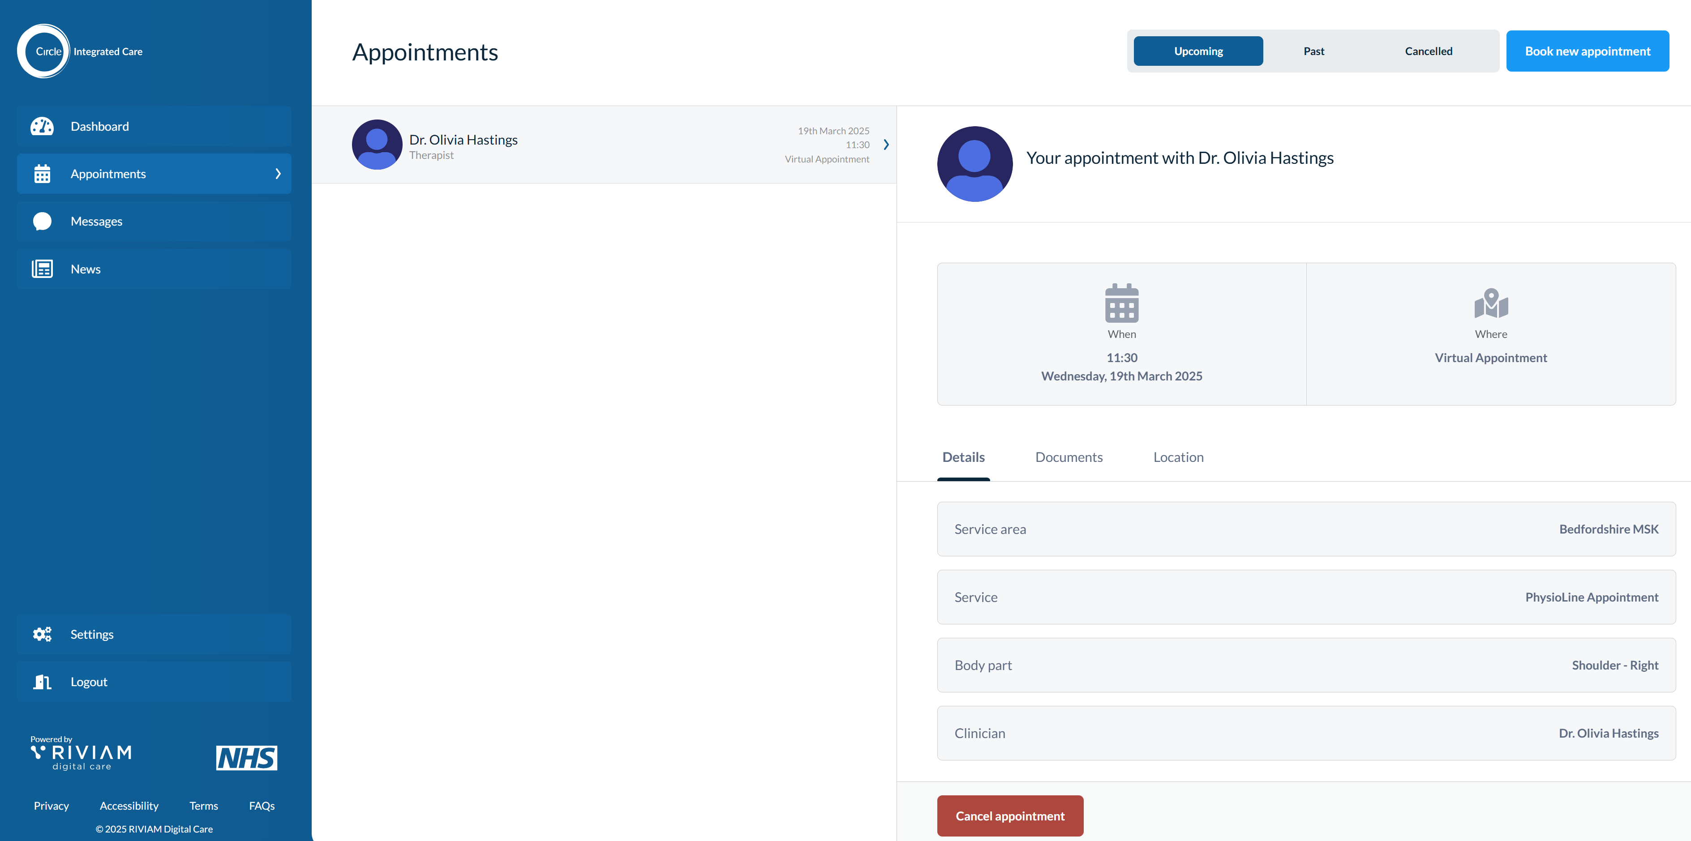Image resolution: width=1691 pixels, height=841 pixels.
Task: Click the Where map pin icon
Action: tap(1491, 303)
